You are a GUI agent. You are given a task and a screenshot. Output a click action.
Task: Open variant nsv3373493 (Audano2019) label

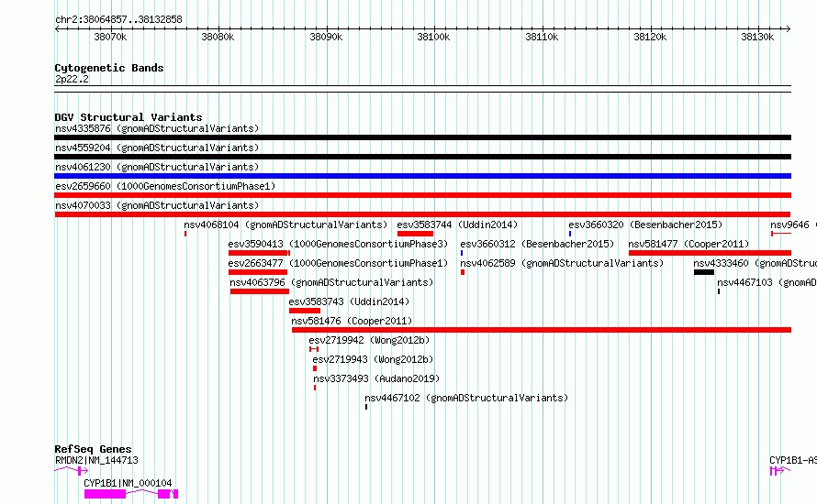[376, 378]
